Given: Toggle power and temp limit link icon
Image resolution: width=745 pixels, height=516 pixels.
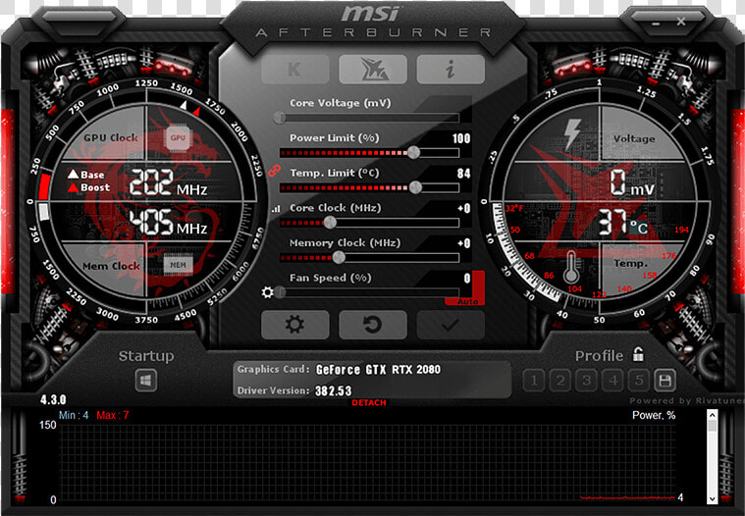Looking at the screenshot, I should (x=274, y=171).
